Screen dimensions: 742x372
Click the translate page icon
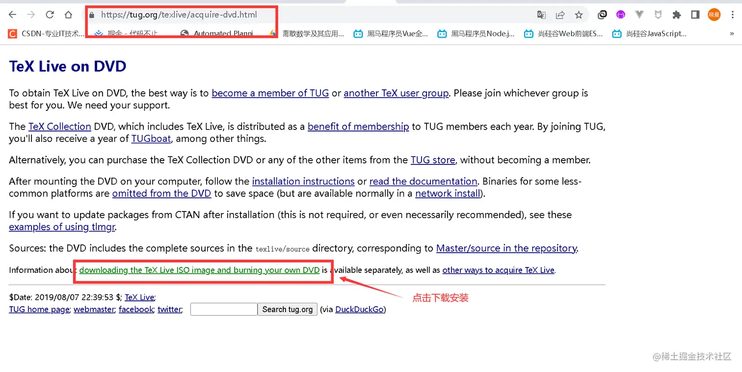tap(541, 15)
